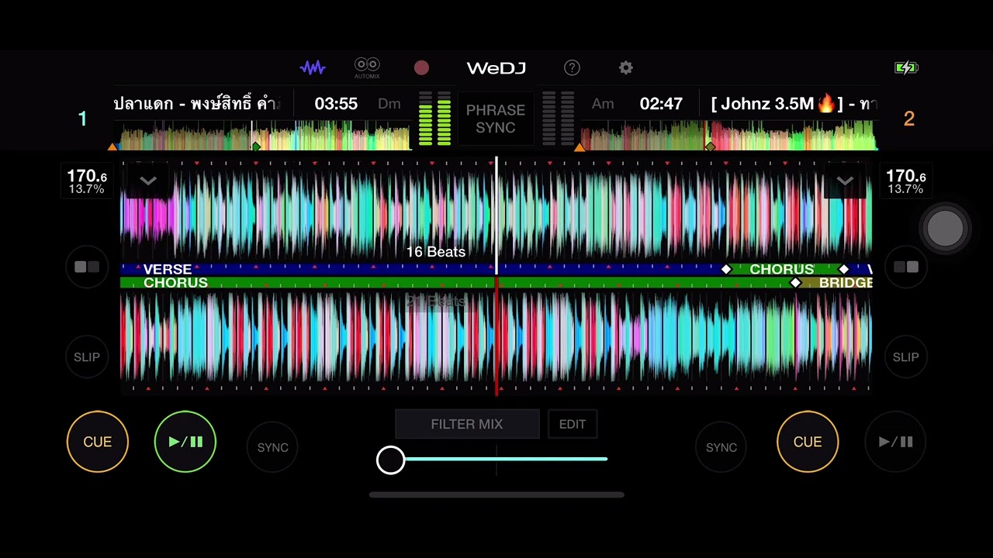This screenshot has height=558, width=993.
Task: Open deck 2 tempo 170.6 display
Action: pos(906,181)
